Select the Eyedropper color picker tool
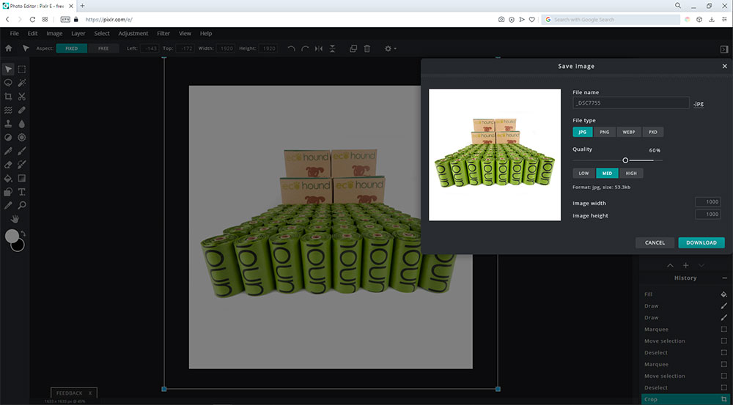Viewport: 733px width, 405px height. tap(8, 206)
